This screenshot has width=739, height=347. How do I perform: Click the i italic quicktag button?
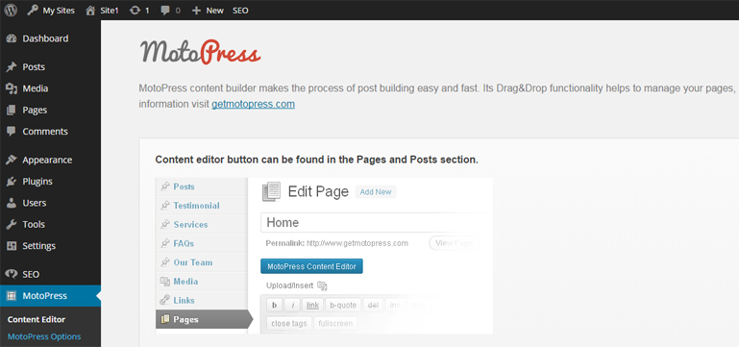(x=292, y=306)
